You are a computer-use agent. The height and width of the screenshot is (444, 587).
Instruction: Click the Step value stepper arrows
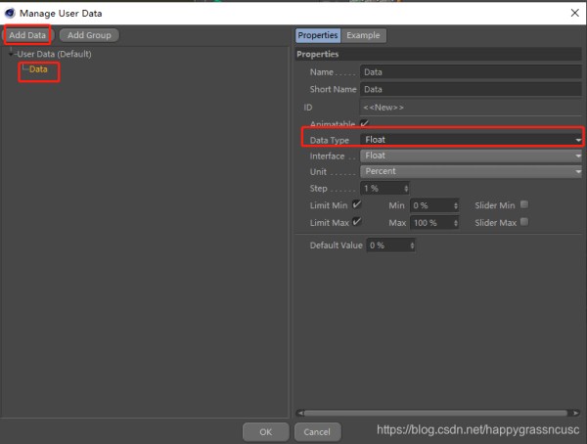406,188
